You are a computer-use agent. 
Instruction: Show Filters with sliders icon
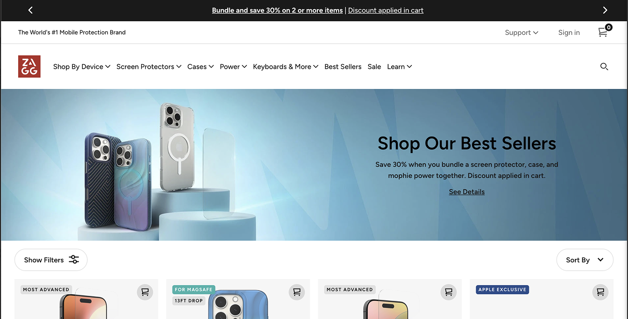pyautogui.click(x=51, y=260)
